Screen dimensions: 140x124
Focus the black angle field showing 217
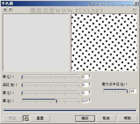[86, 101]
